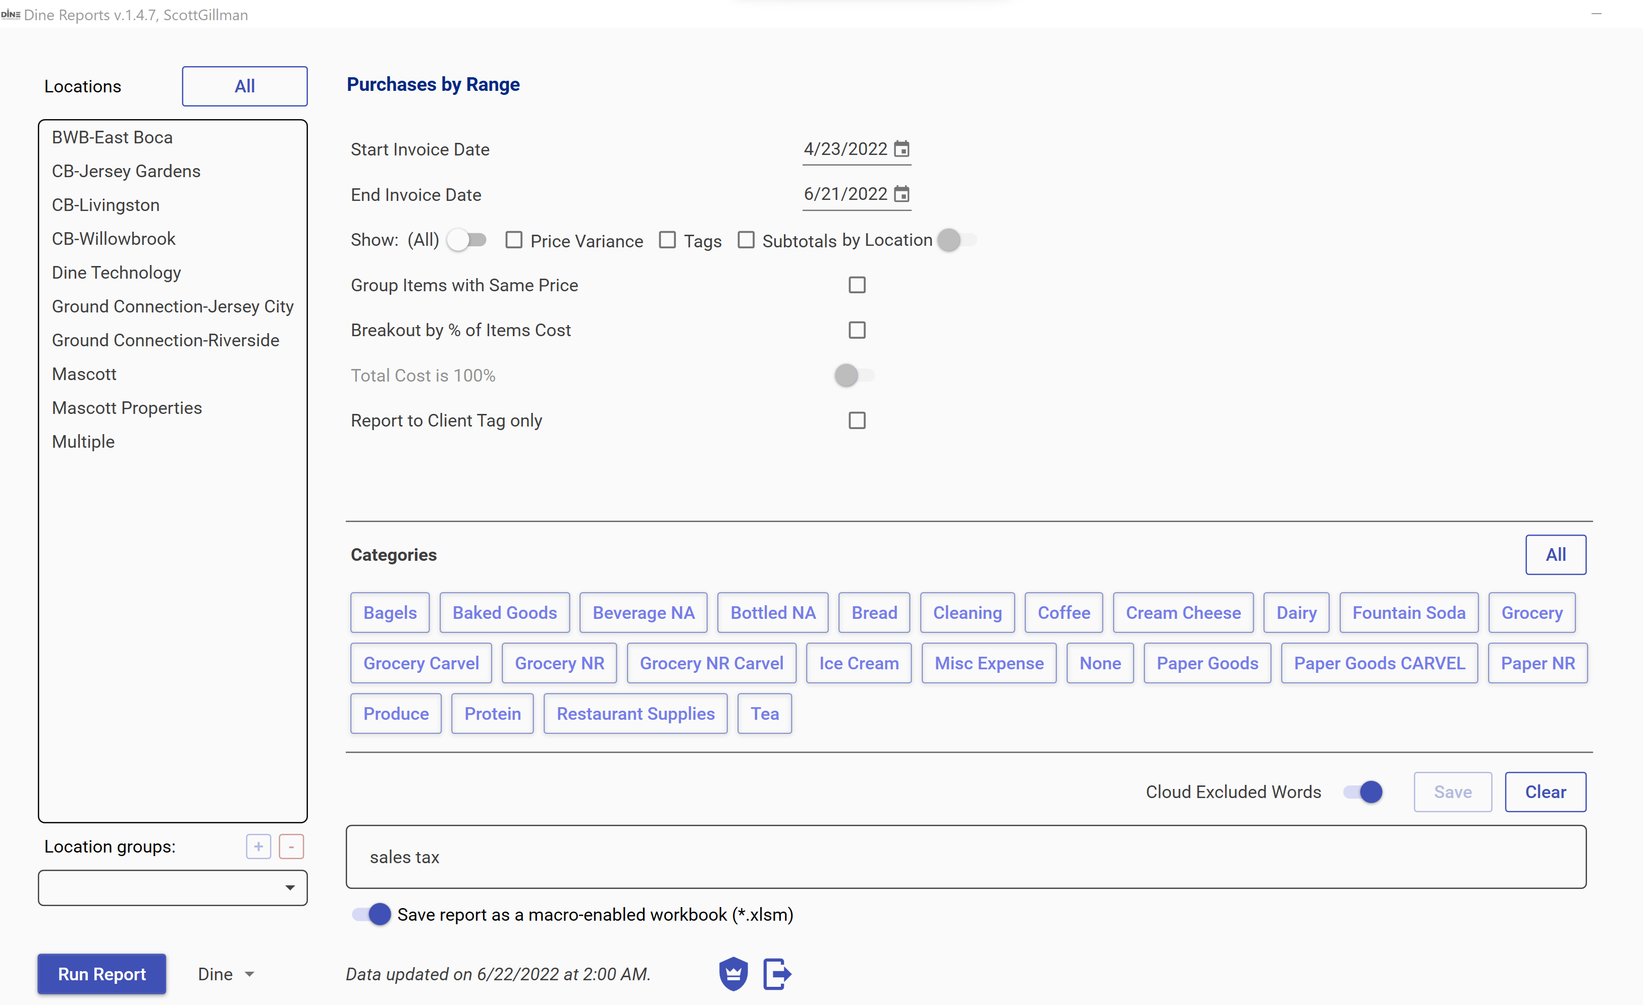
Task: Select CB-Livingston location
Action: click(173, 205)
